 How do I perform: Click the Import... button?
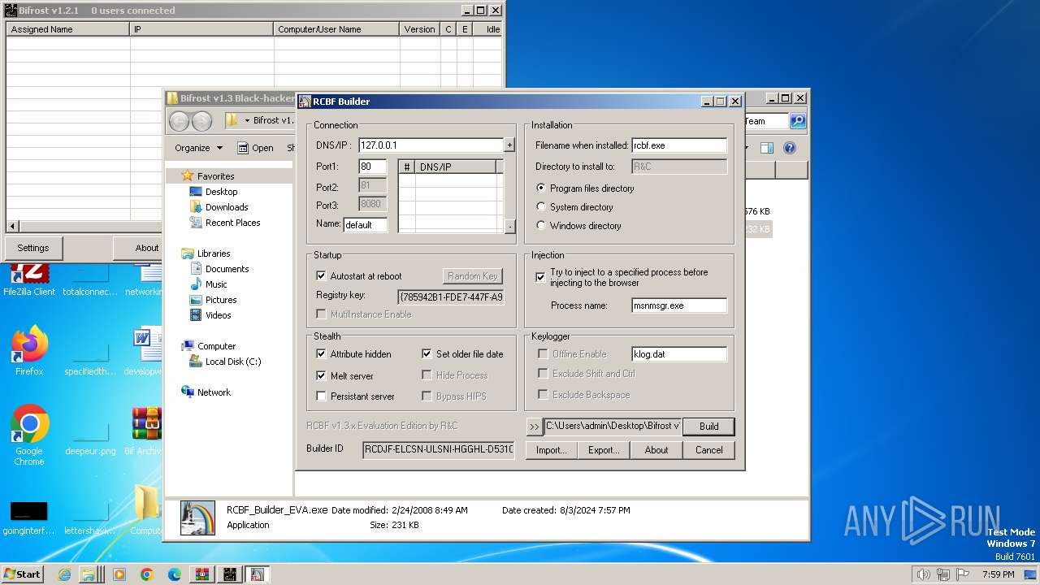pyautogui.click(x=551, y=450)
